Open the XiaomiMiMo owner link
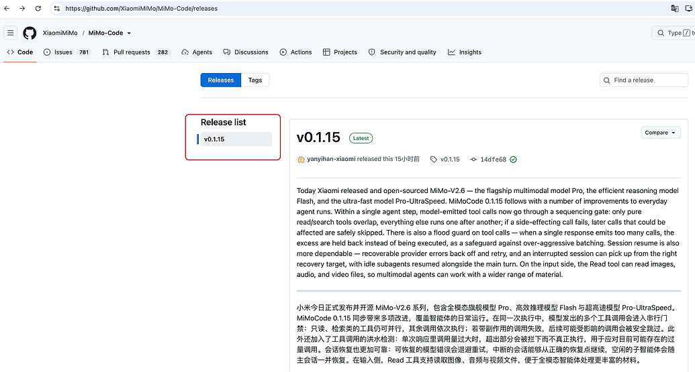Screen dimensions: 695x372 [60, 33]
